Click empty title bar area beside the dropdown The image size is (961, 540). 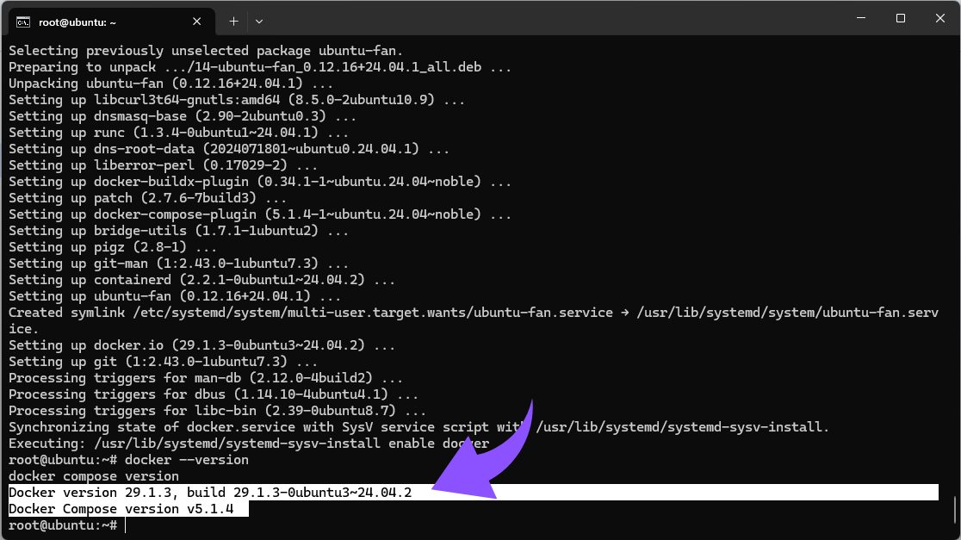(552, 18)
